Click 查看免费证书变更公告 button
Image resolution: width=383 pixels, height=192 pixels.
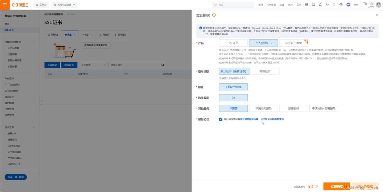(96, 45)
